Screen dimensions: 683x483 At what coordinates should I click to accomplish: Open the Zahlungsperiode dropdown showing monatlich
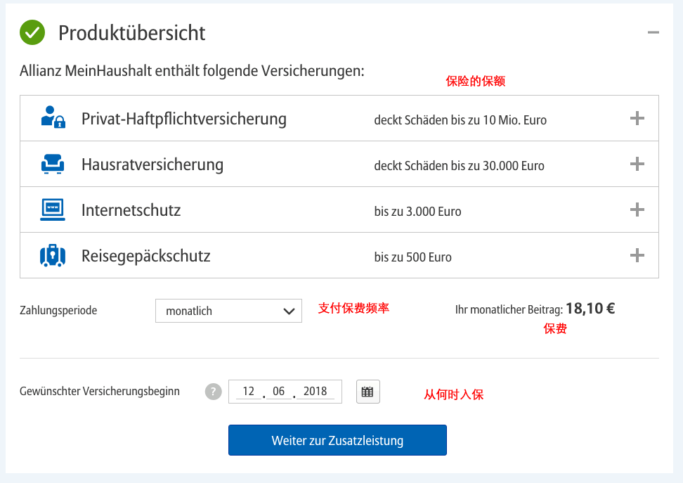click(228, 311)
